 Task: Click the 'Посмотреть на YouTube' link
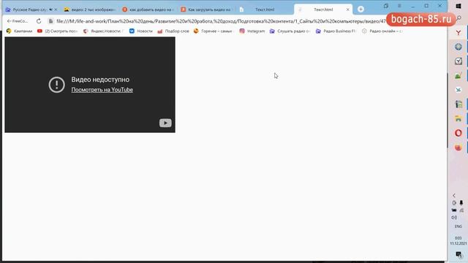tap(102, 90)
